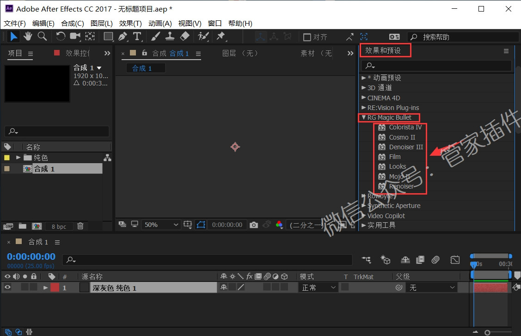Expand the 3D 通道 effects category

363,88
